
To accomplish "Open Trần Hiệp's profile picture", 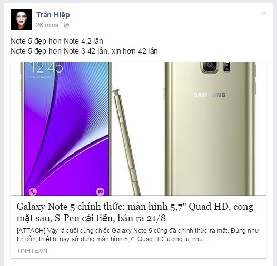I will (21, 20).
